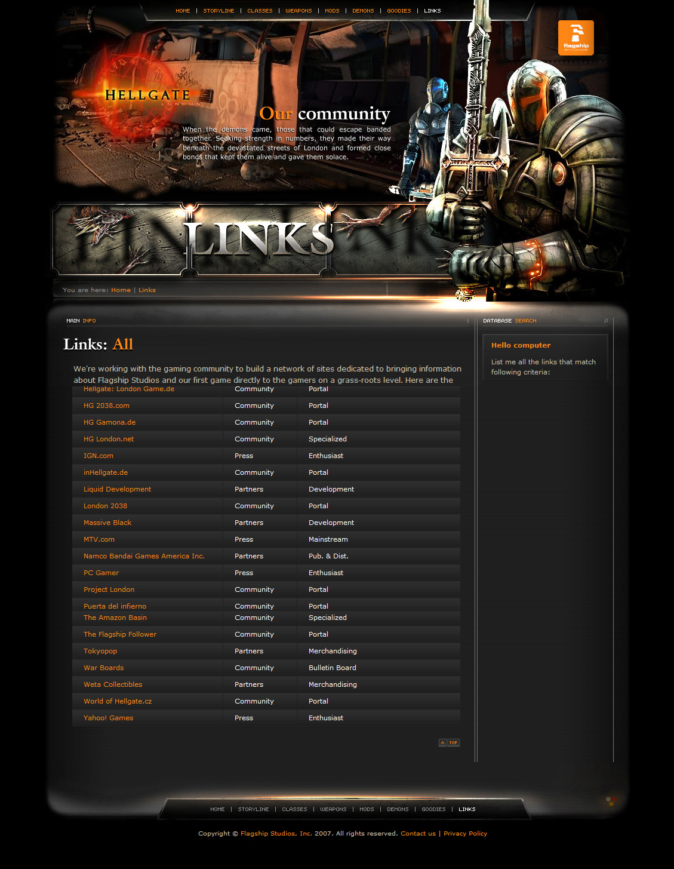Screen dimensions: 674x869
Task: Open MODS in the top navigation
Action: [x=332, y=11]
